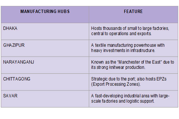The image size is (179, 119).
Task: Click the Savar fast-developing area description
Action: (130, 98)
